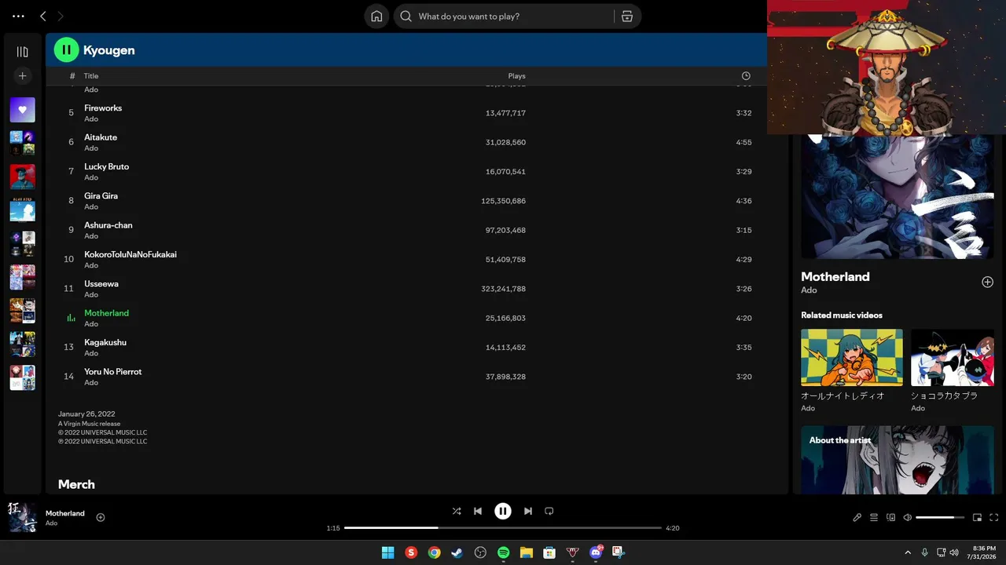Image resolution: width=1006 pixels, height=565 pixels.
Task: Open the Windows Start menu
Action: pos(388,552)
